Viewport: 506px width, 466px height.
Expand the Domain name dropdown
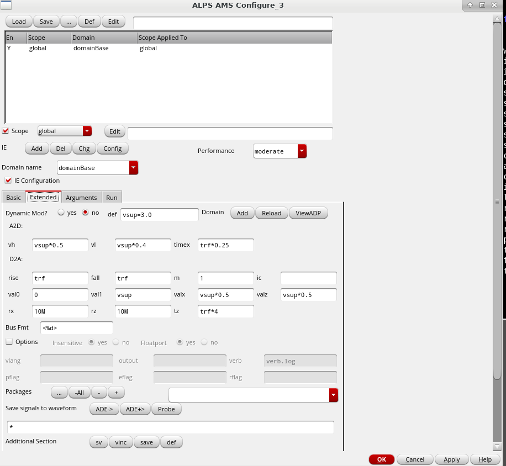(133, 168)
